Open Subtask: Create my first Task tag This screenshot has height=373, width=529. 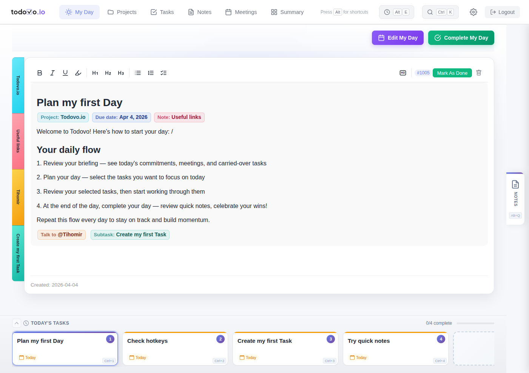pos(130,235)
